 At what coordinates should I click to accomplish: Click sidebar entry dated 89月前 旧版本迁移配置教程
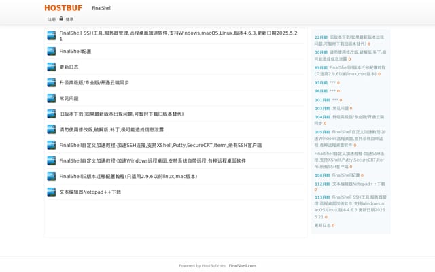tap(350, 71)
